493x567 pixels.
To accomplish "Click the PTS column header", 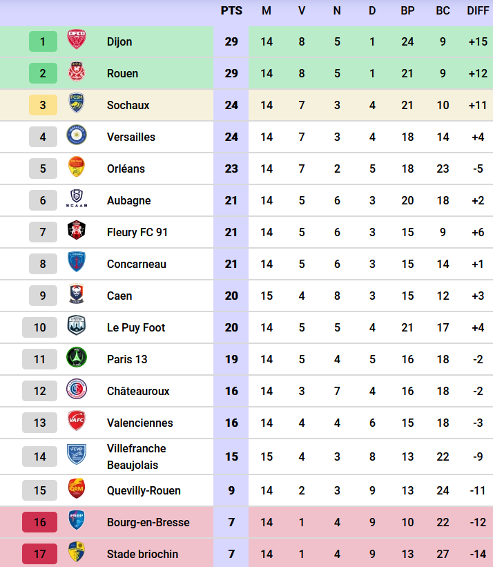I will coord(231,10).
